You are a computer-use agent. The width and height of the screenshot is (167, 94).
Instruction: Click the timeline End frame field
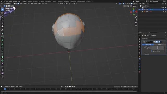134,87
